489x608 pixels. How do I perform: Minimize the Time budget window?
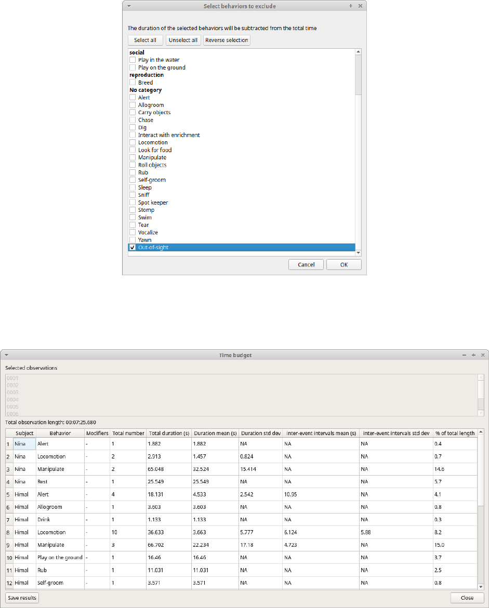tap(464, 355)
